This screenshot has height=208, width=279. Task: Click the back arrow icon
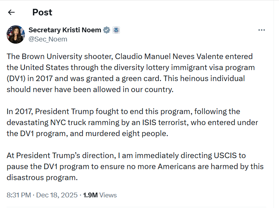pyautogui.click(x=11, y=12)
